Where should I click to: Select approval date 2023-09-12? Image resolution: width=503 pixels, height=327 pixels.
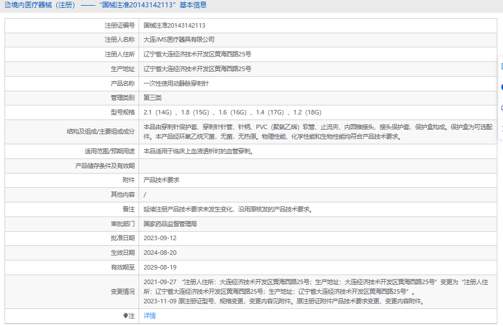coord(160,238)
